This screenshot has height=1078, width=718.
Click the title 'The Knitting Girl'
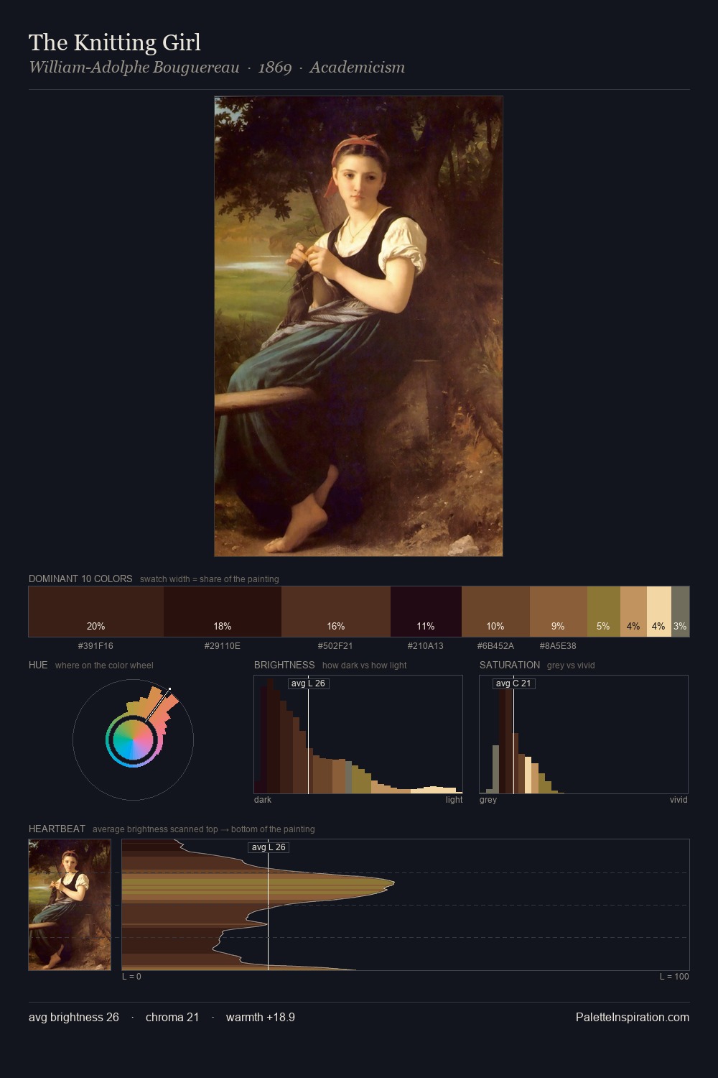(x=115, y=42)
